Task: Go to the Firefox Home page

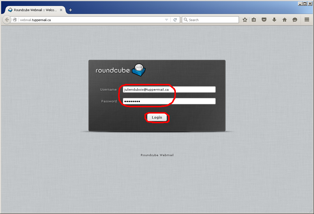Action: click(x=284, y=20)
